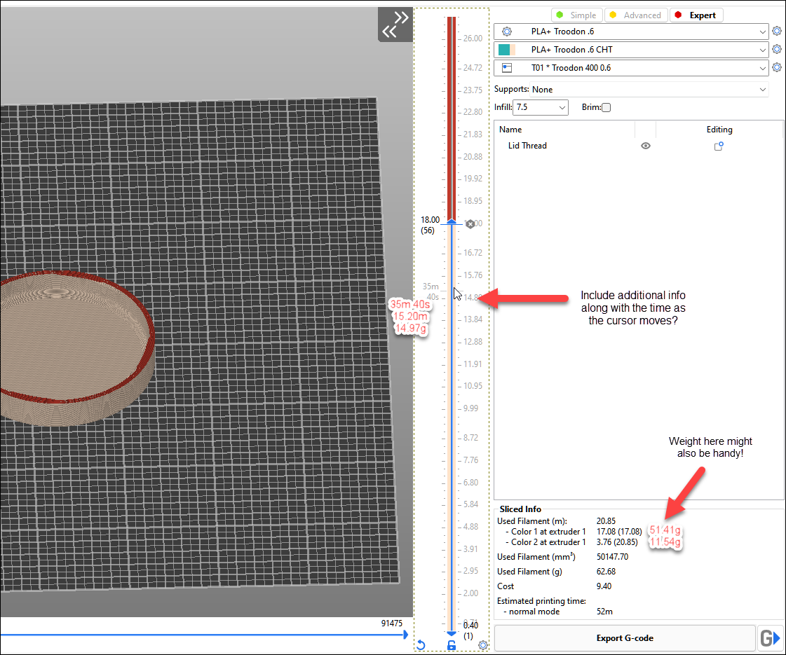Click the Editing column header
The height and width of the screenshot is (655, 786).
click(x=719, y=129)
